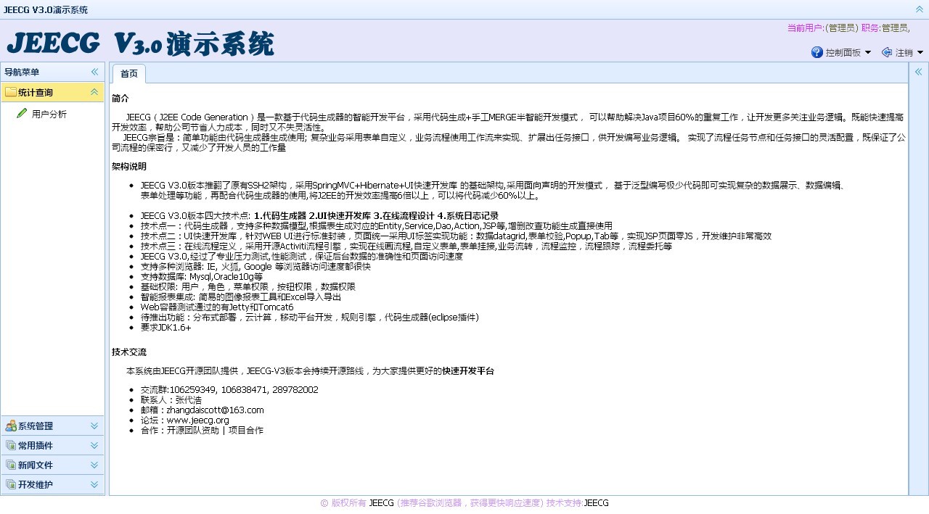Open the 注销 dropdown arrow
This screenshot has width=929, height=514.
tap(920, 52)
